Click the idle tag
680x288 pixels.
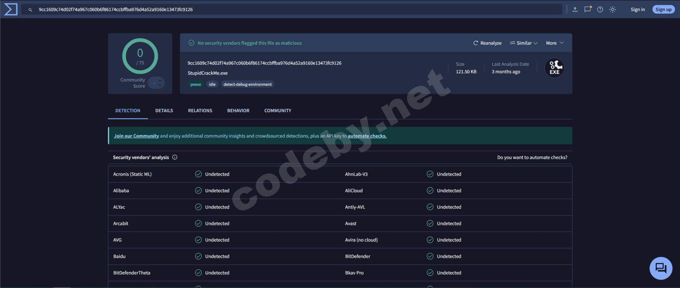pyautogui.click(x=212, y=84)
